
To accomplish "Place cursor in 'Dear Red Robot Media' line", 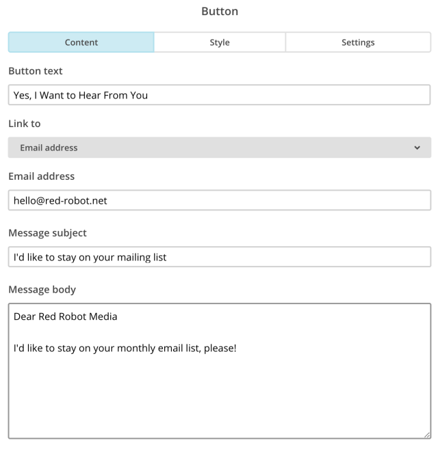I will (x=66, y=316).
